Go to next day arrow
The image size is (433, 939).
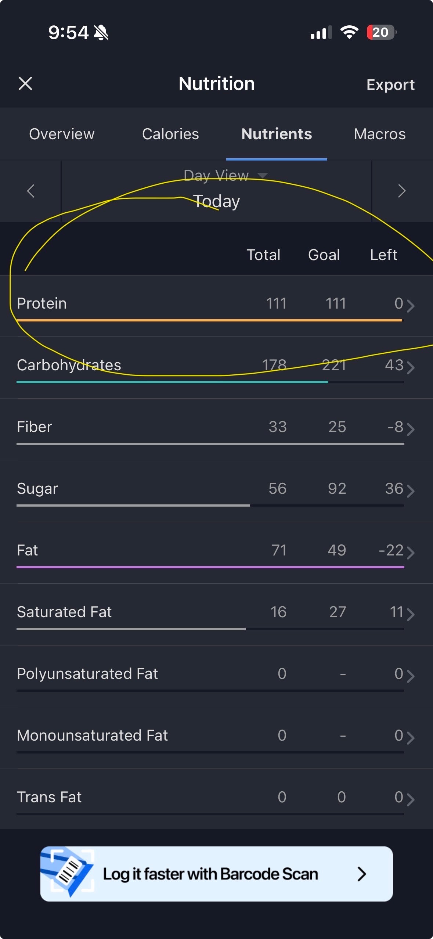pyautogui.click(x=402, y=191)
